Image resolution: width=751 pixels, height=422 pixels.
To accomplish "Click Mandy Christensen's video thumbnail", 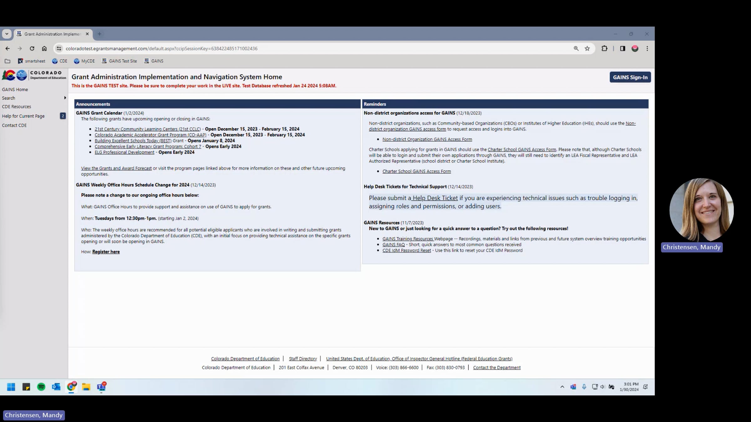I will tap(702, 210).
